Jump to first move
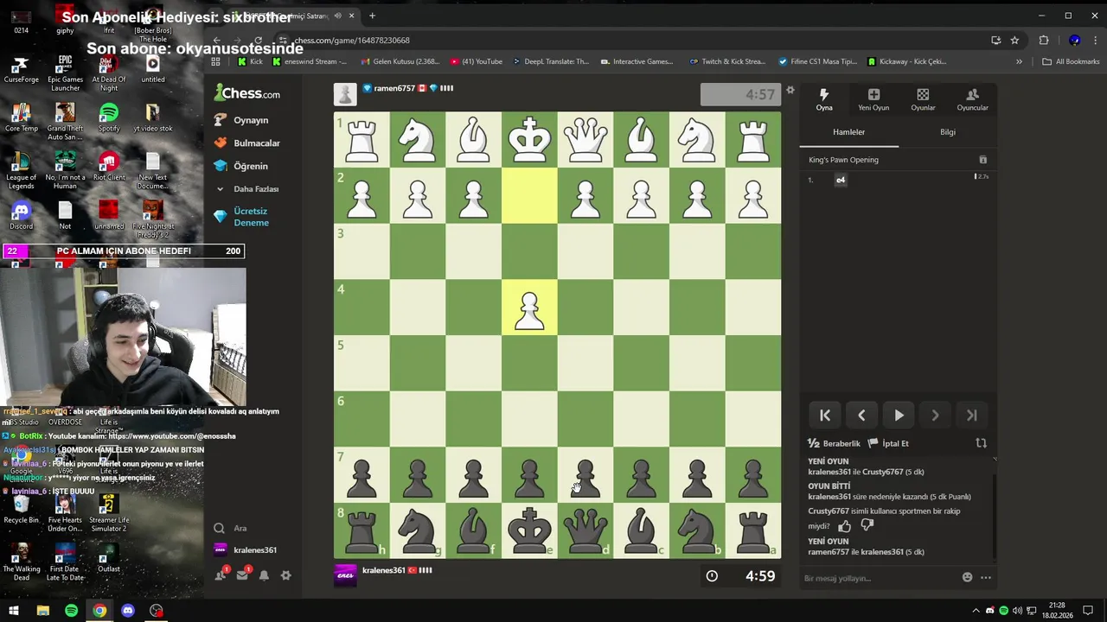 tap(825, 416)
